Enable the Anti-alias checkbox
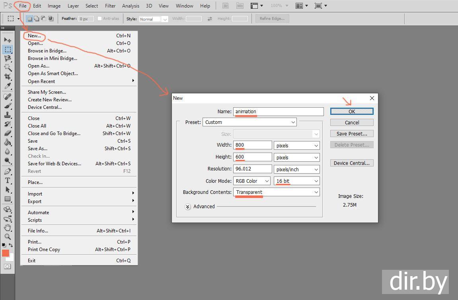The width and height of the screenshot is (458, 300). pos(100,19)
